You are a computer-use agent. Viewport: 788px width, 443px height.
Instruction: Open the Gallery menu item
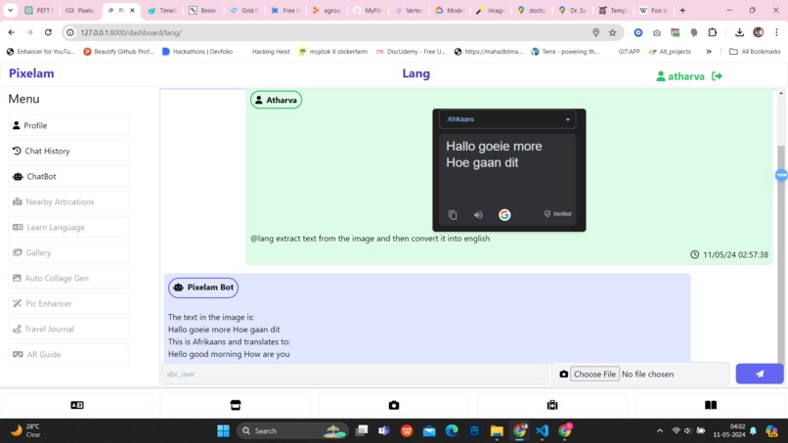tap(68, 252)
